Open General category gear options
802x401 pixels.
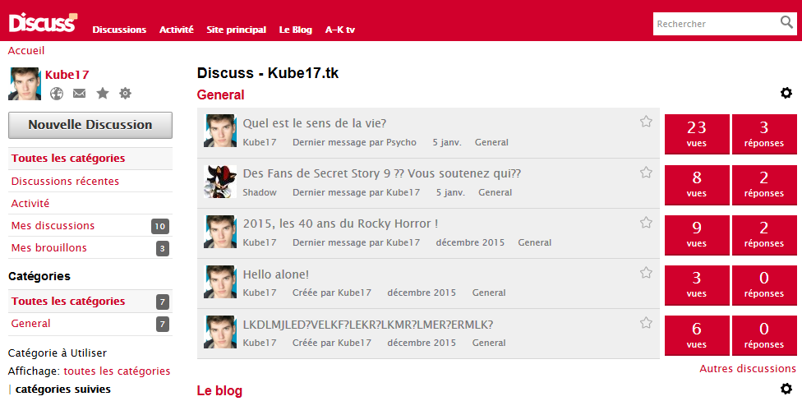pos(786,93)
